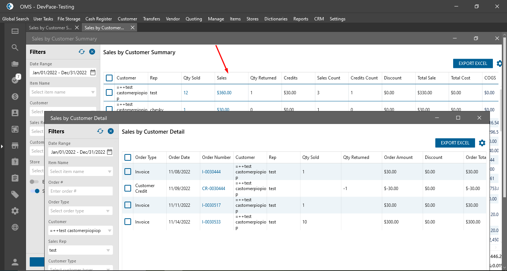This screenshot has width=507, height=271.
Task: Click the search magnifier icon in sidebar
Action: pos(15,48)
